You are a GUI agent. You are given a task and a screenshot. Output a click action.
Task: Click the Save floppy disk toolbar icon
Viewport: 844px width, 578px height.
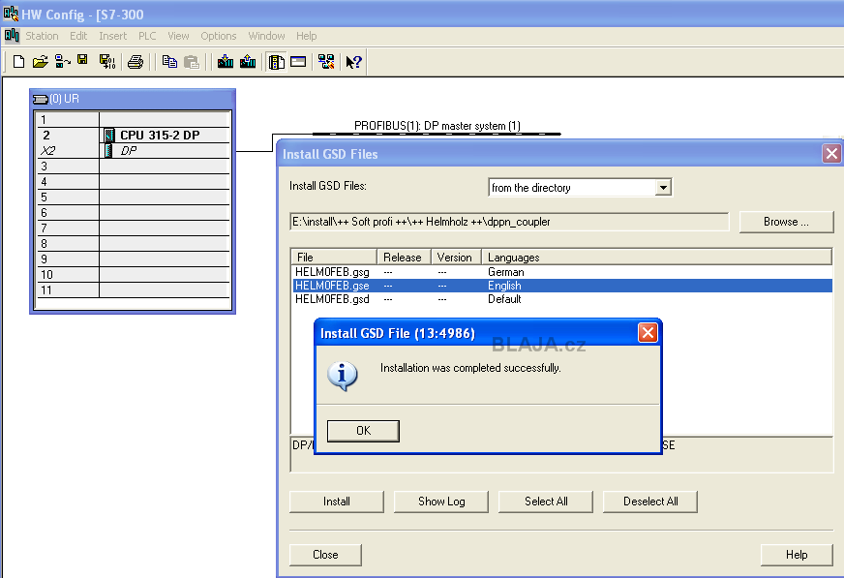[x=82, y=60]
